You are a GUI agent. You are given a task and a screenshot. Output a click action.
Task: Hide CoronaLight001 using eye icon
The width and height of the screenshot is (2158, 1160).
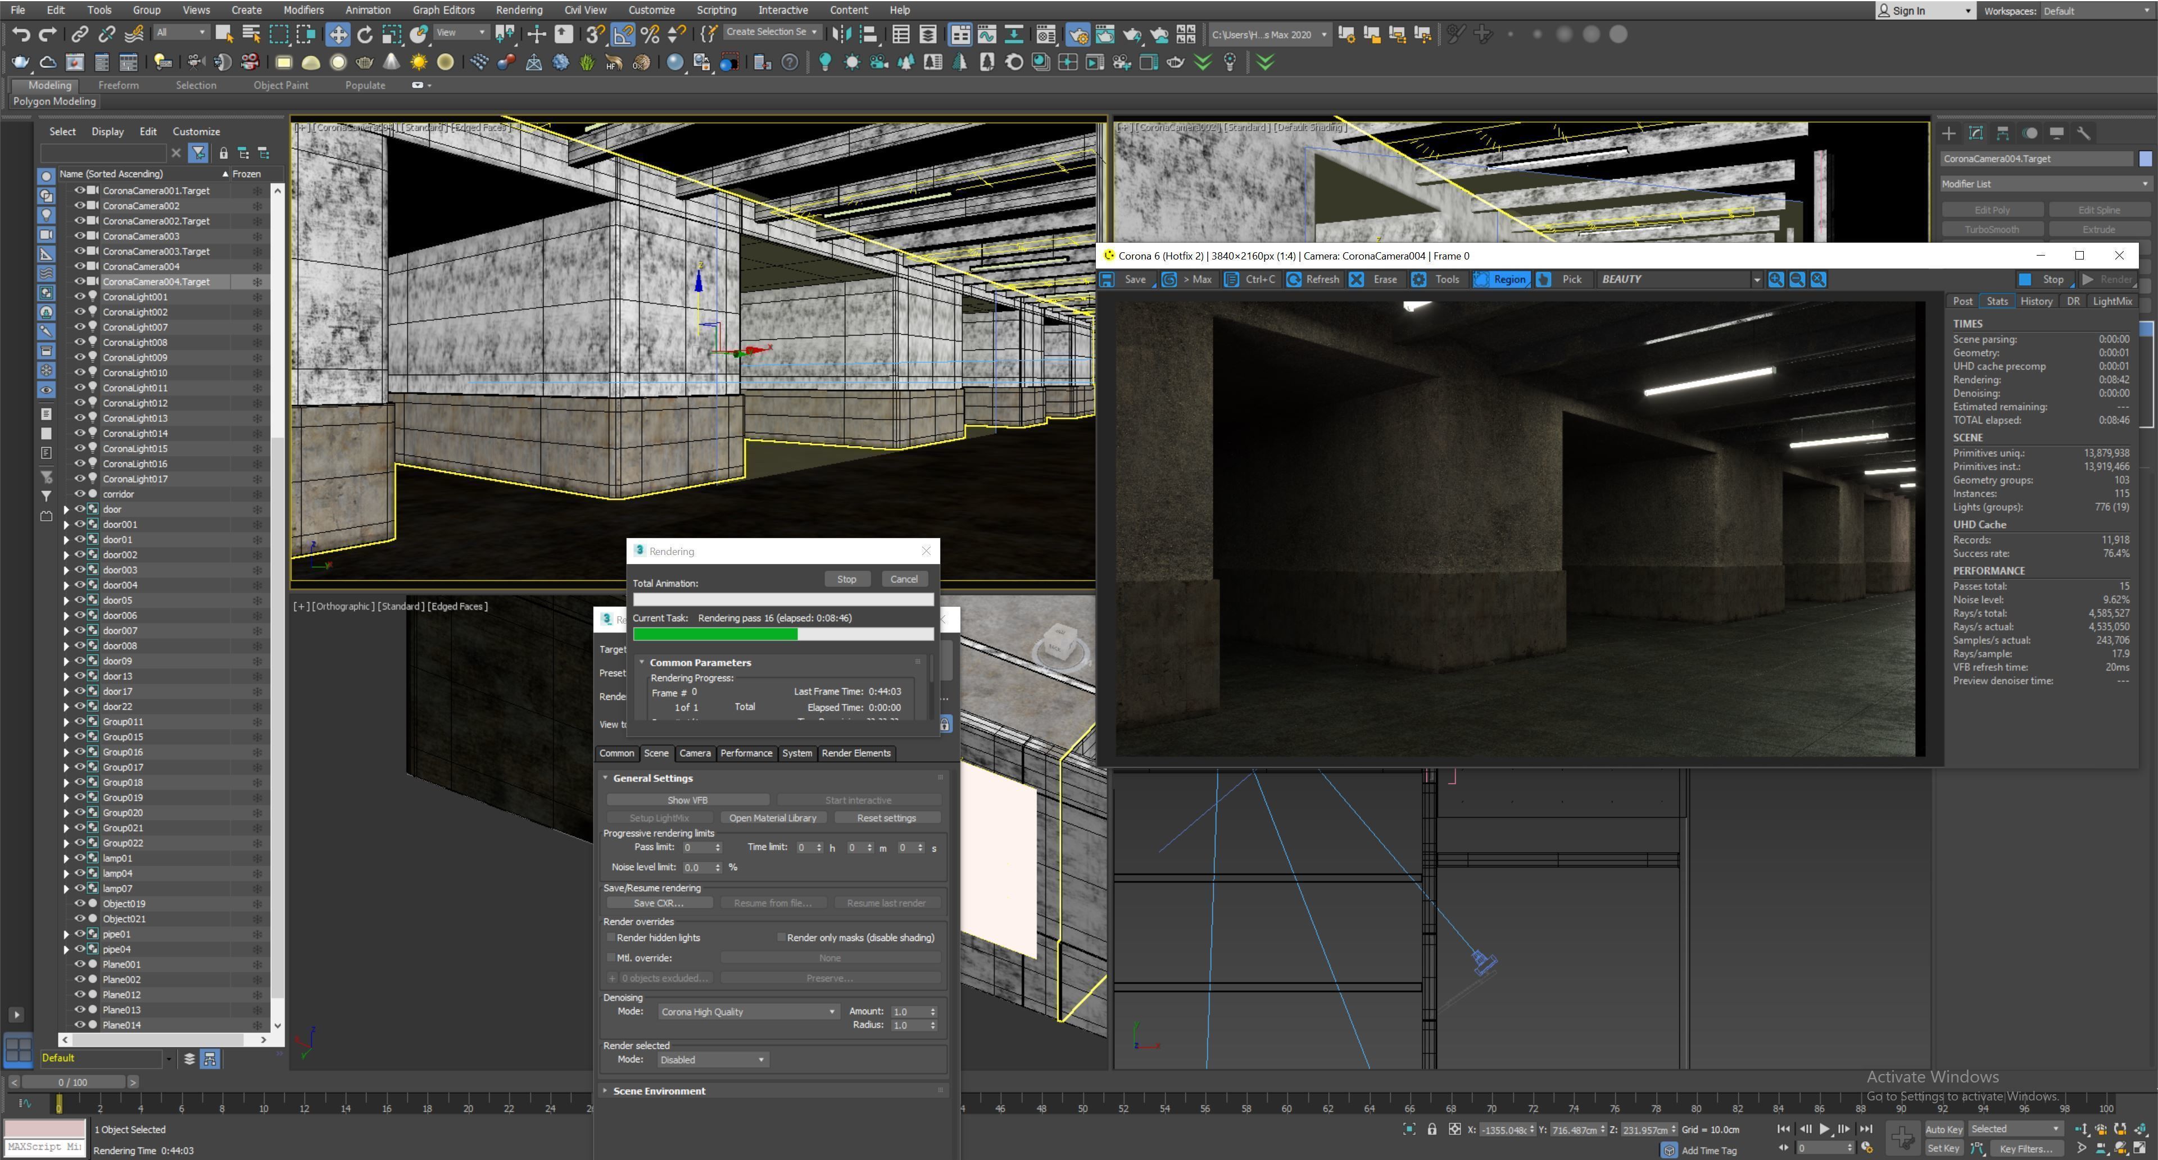click(x=80, y=297)
